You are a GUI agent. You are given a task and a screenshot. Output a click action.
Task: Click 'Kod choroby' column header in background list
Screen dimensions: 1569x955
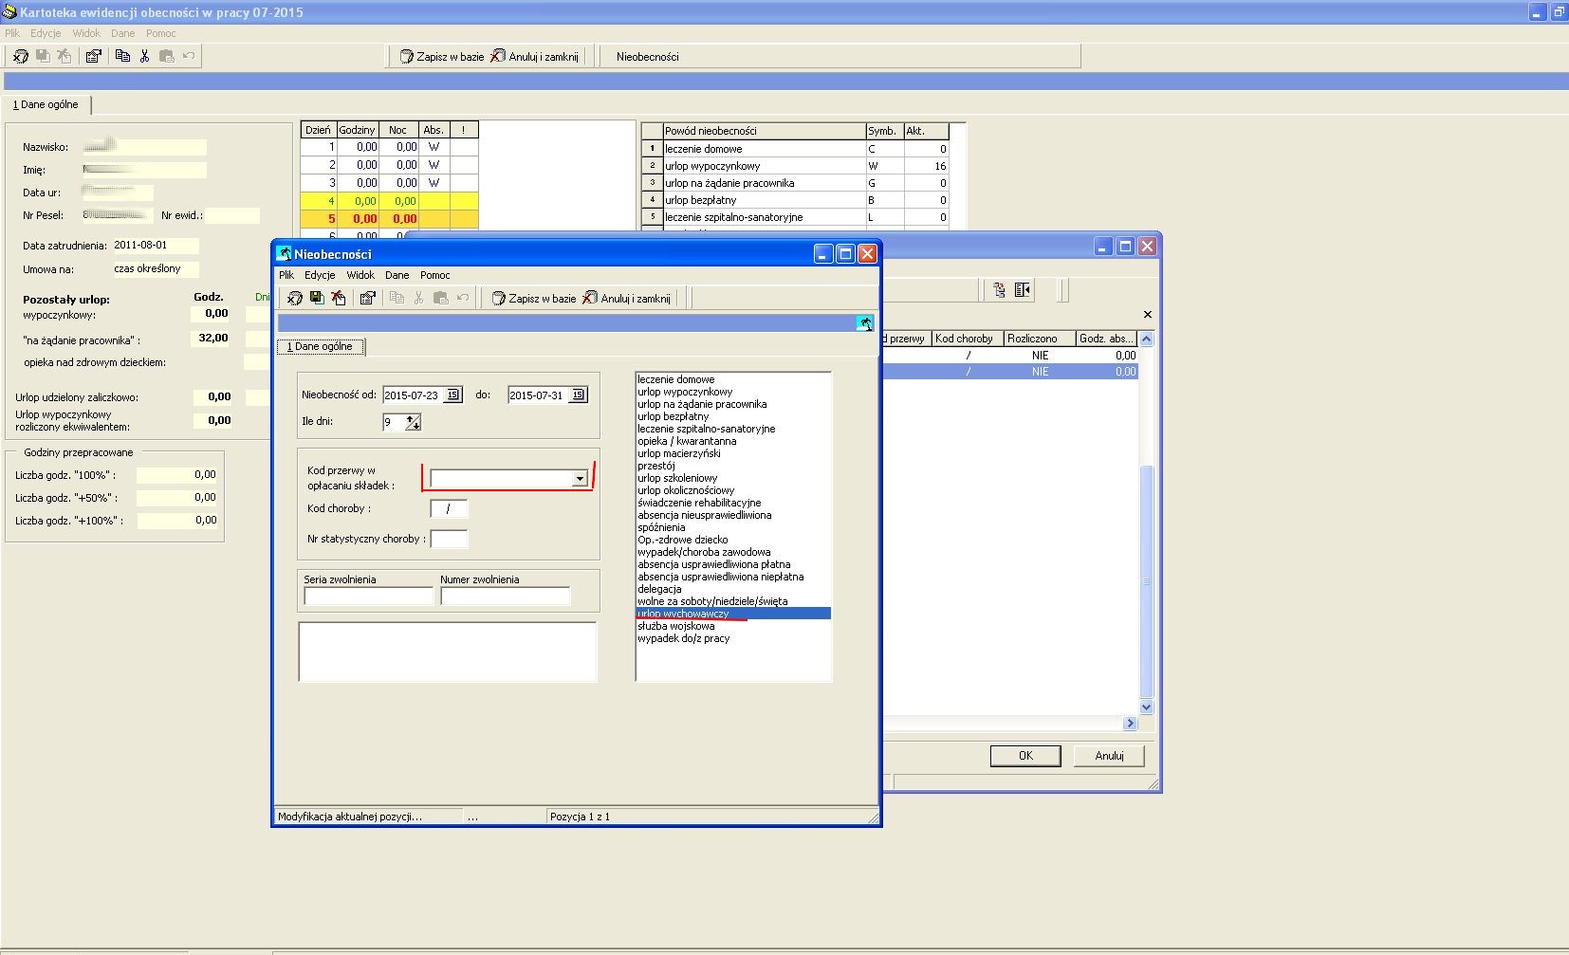click(967, 339)
